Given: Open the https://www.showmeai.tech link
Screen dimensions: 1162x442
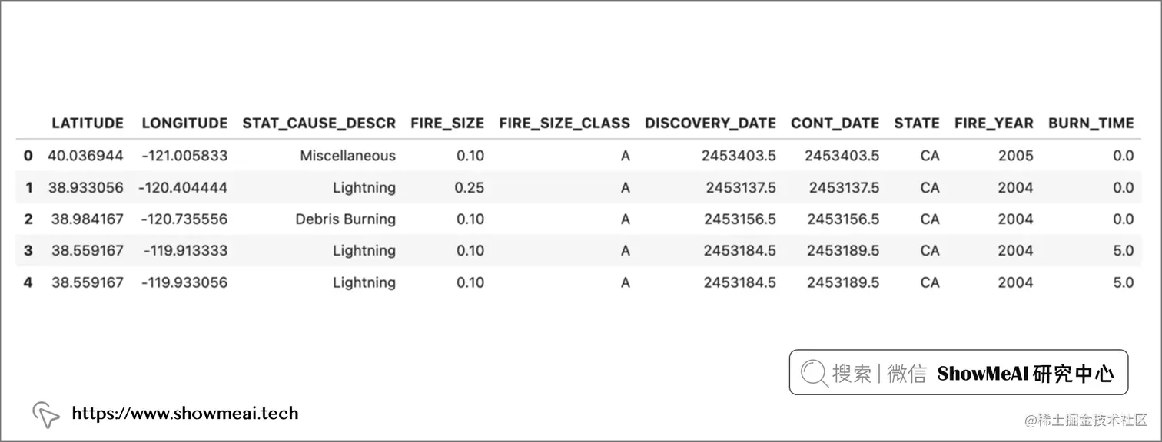Looking at the screenshot, I should 184,414.
